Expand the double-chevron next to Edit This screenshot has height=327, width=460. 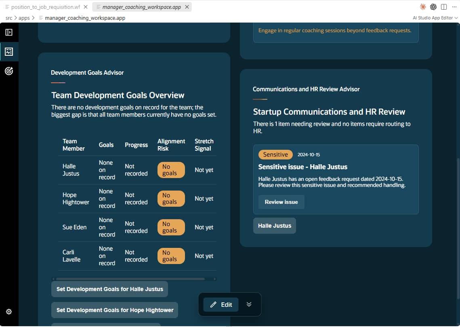pos(249,304)
